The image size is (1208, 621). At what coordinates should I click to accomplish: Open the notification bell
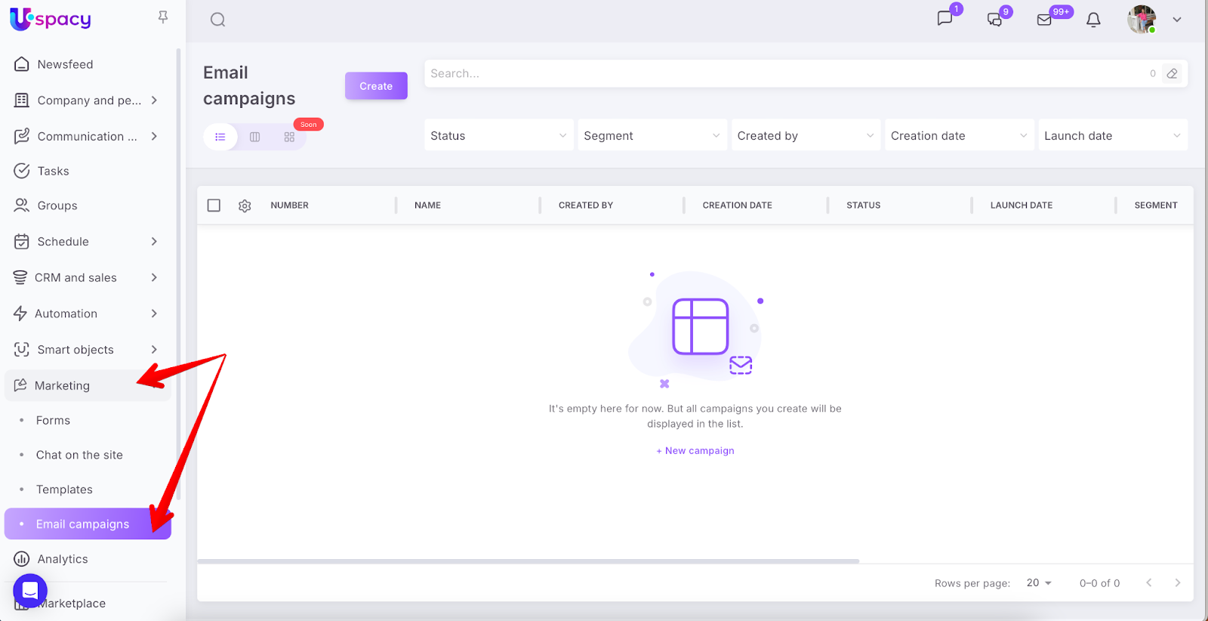(x=1093, y=20)
